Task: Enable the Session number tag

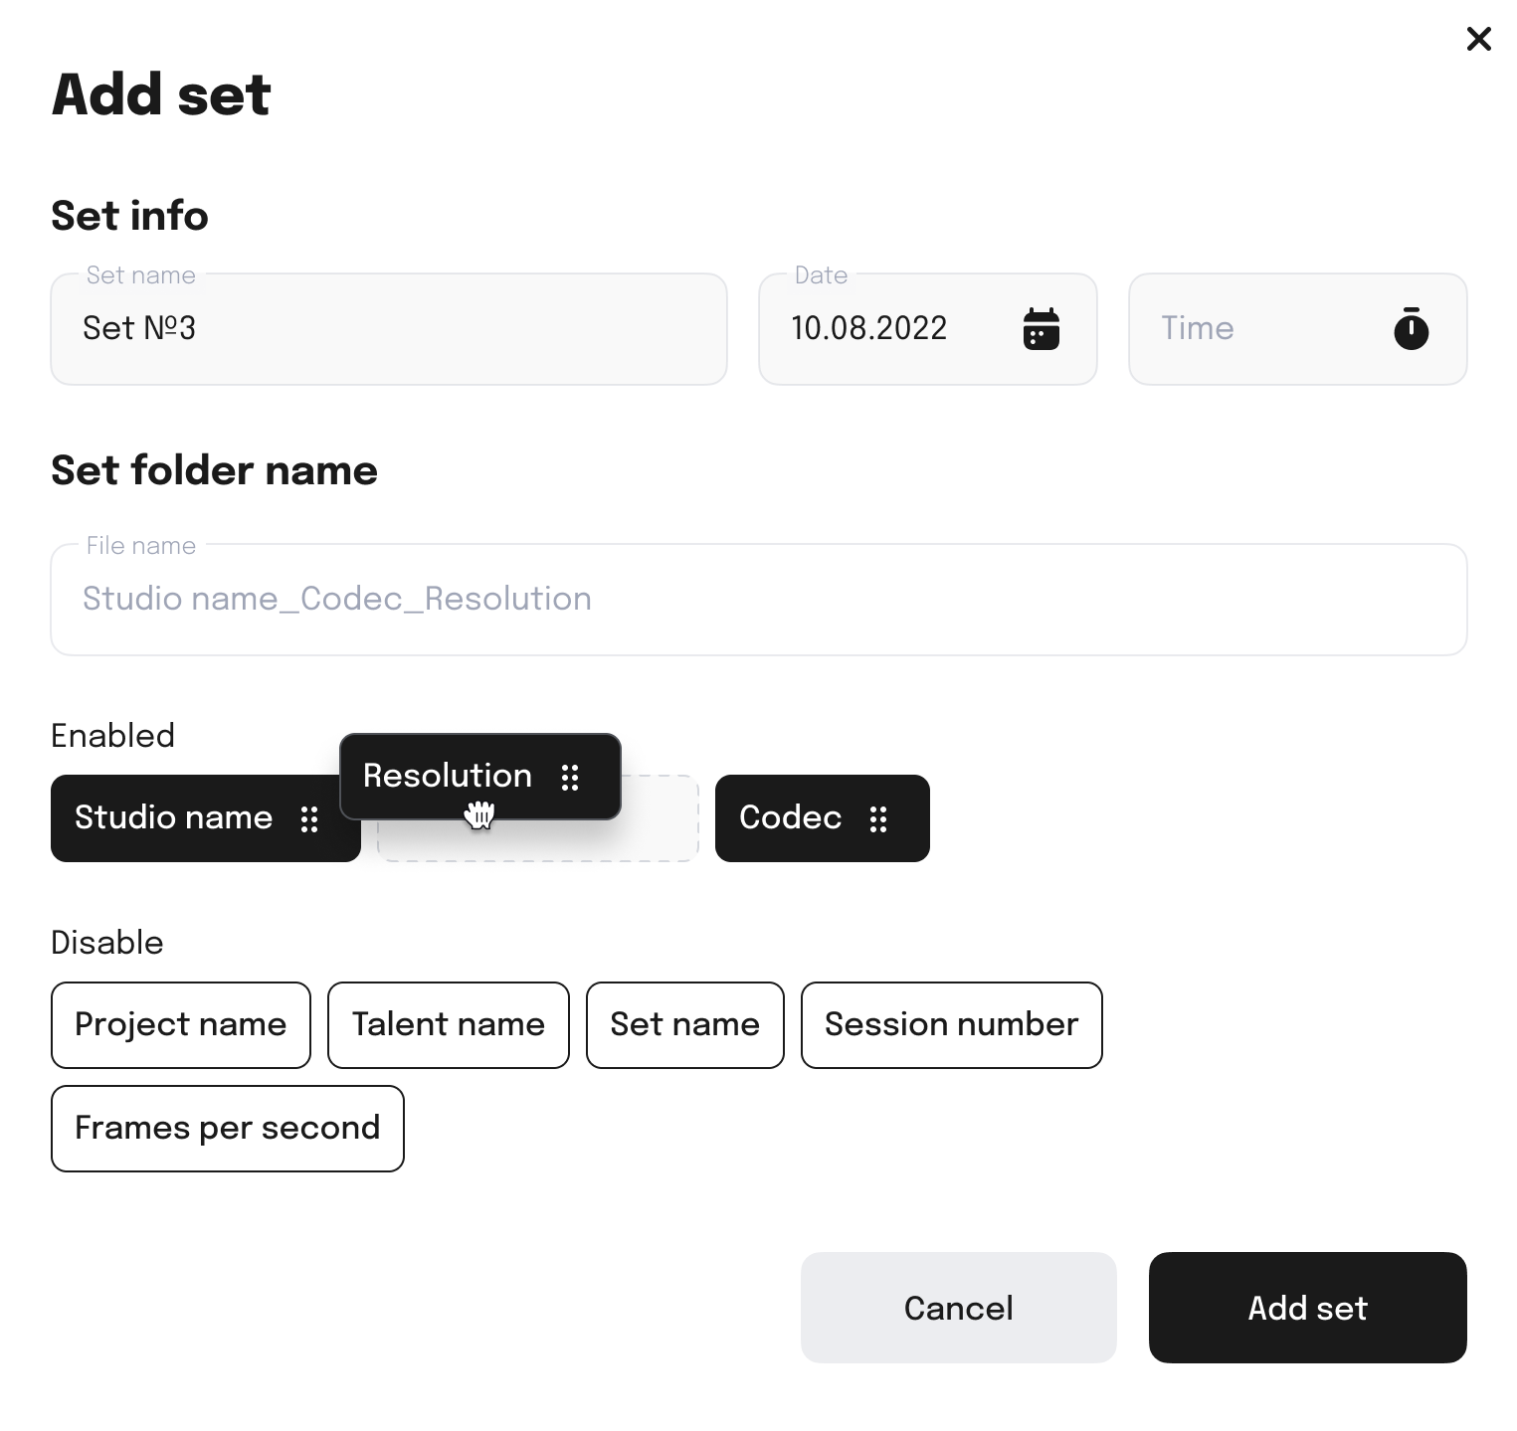Action: click(952, 1025)
